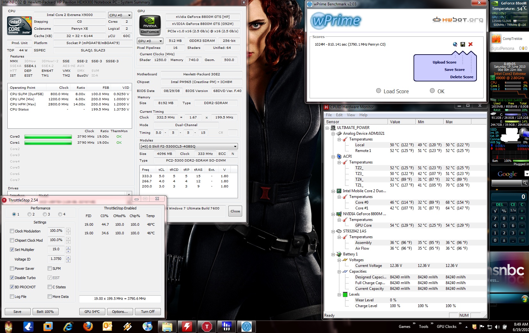Uncheck the Disable Turbo checkbox
The image size is (529, 333).
point(12,278)
